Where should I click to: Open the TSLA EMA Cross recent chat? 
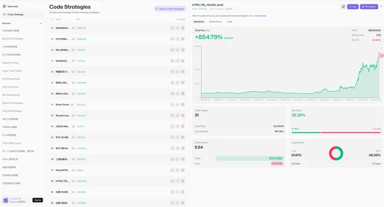[x=11, y=143]
